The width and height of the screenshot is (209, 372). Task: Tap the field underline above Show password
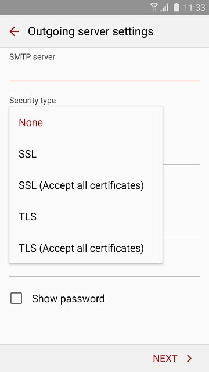[x=105, y=277]
